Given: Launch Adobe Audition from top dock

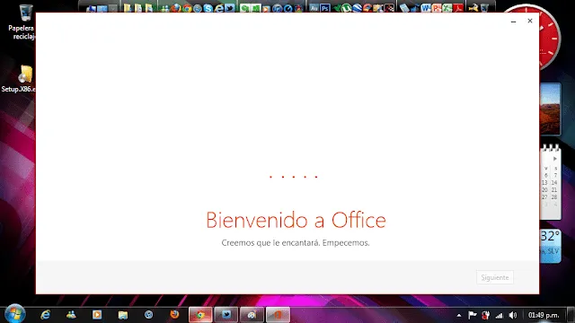Looking at the screenshot, I should point(314,8).
